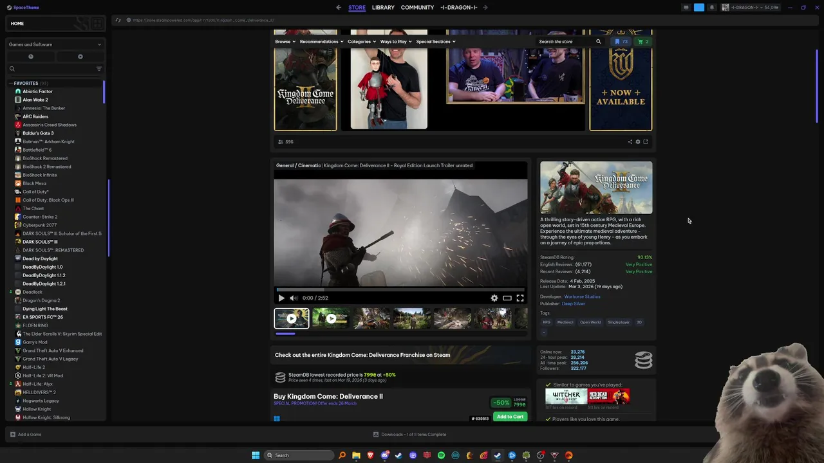The height and width of the screenshot is (463, 824).
Task: Mute the trailer volume
Action: (294, 298)
